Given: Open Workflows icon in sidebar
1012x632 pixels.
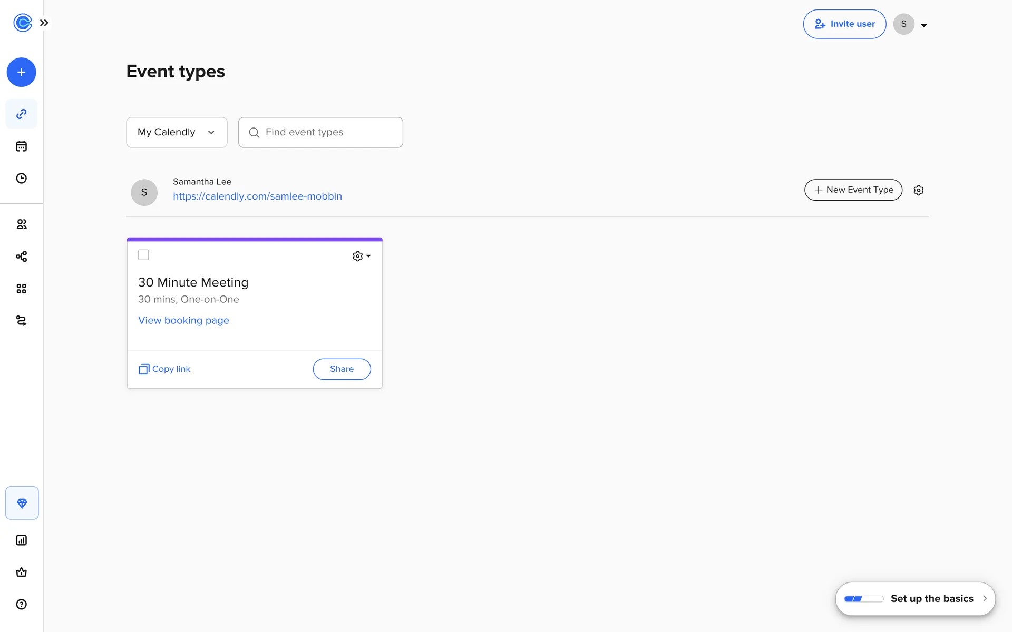Looking at the screenshot, I should 21,256.
